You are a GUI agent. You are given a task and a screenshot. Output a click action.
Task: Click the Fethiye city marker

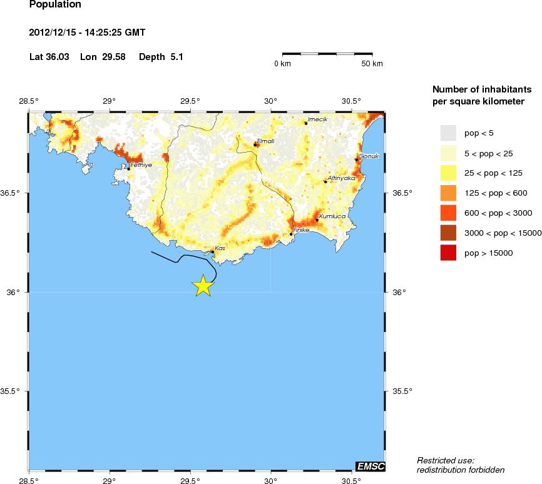(128, 169)
